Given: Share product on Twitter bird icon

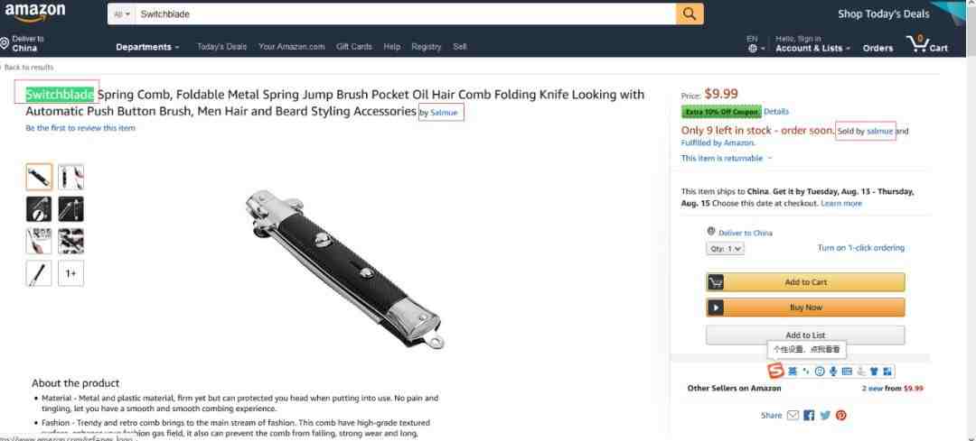Looking at the screenshot, I should tap(825, 416).
